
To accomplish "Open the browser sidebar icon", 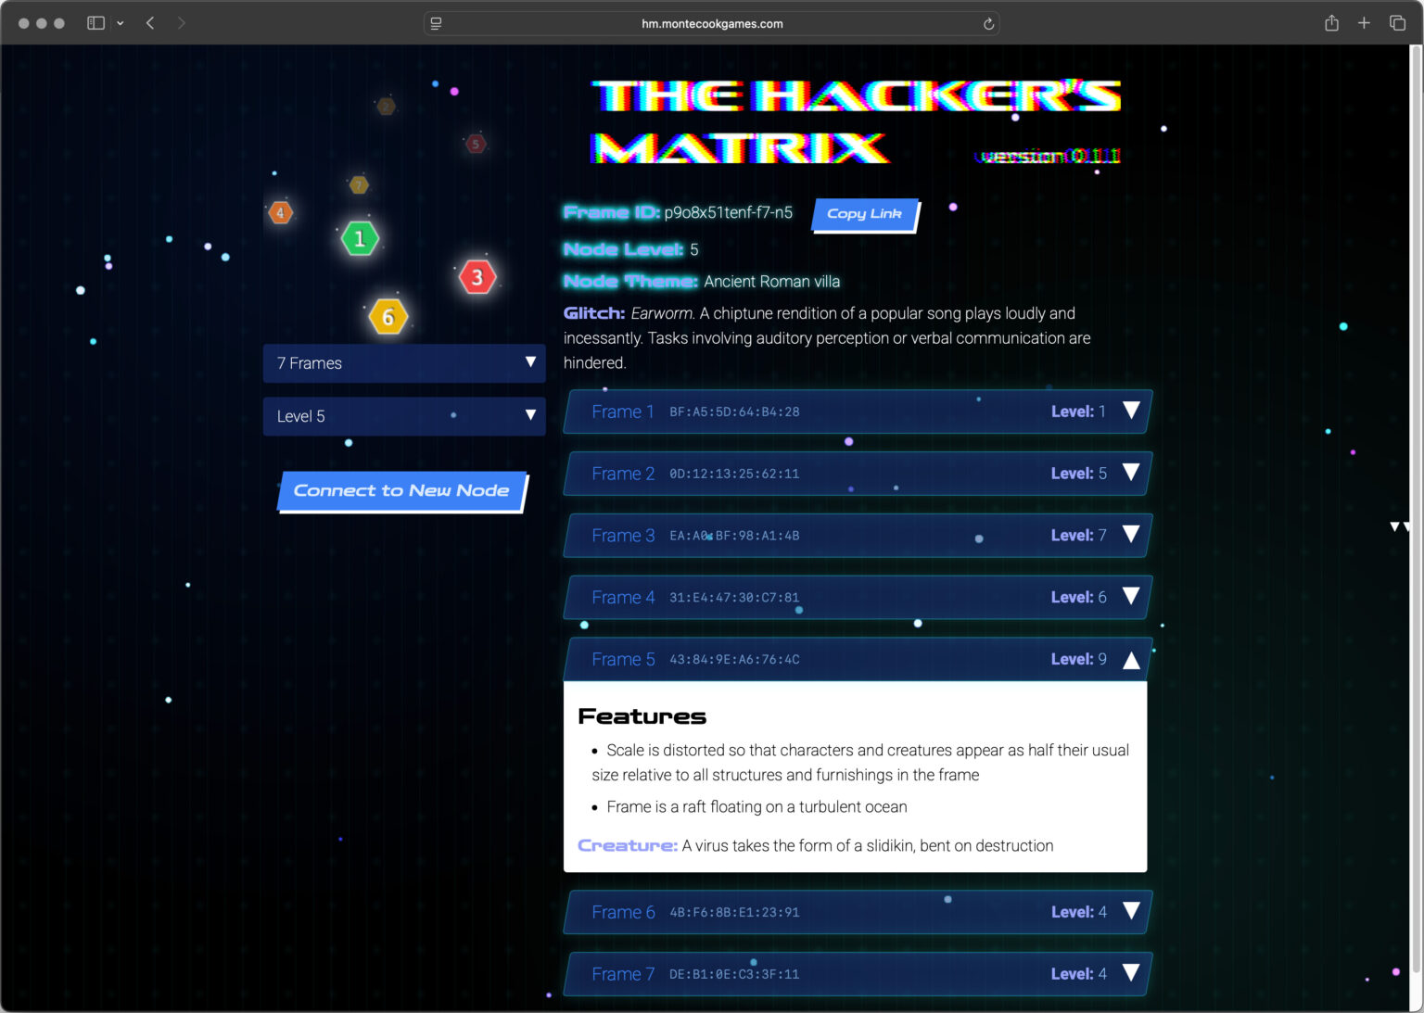I will 95,22.
